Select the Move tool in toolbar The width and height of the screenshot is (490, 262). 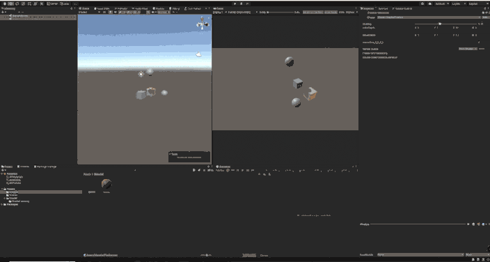pos(10,3)
